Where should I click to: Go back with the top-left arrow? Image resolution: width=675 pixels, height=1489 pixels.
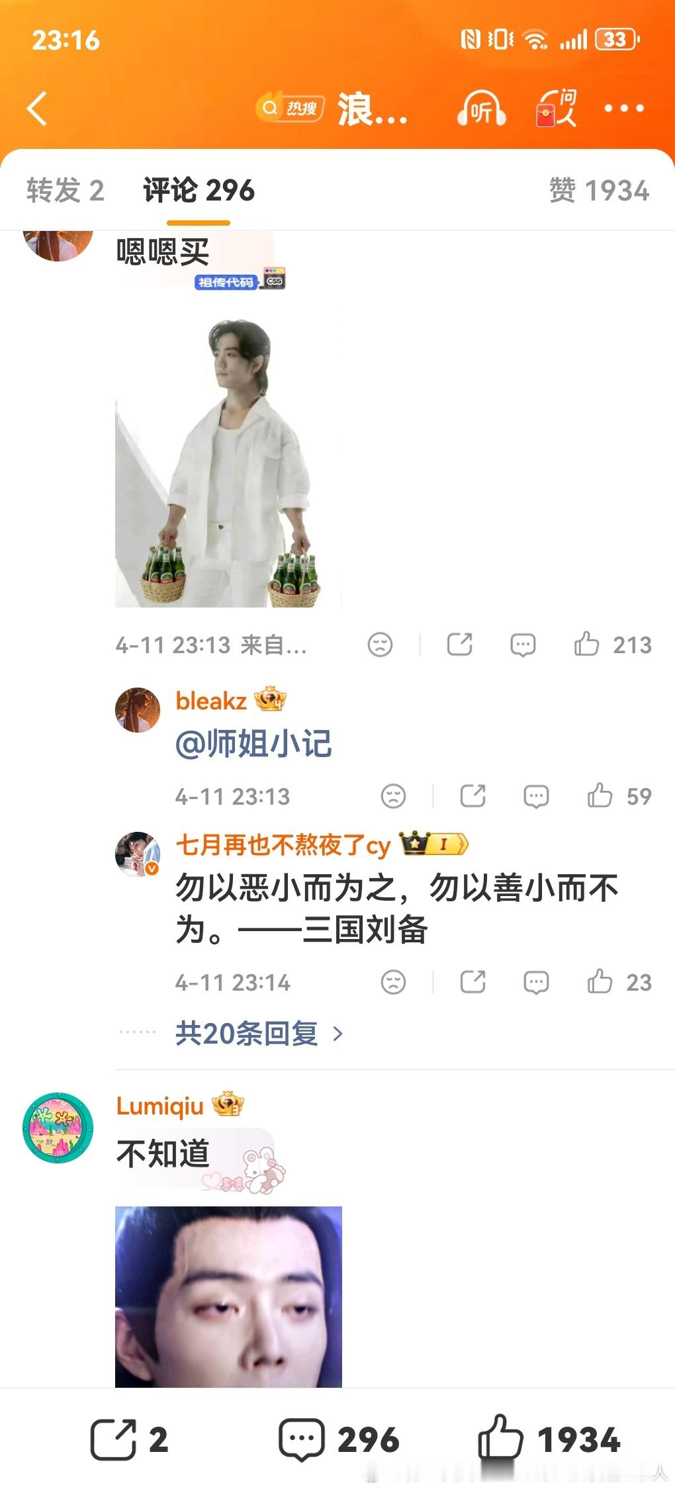pyautogui.click(x=37, y=109)
